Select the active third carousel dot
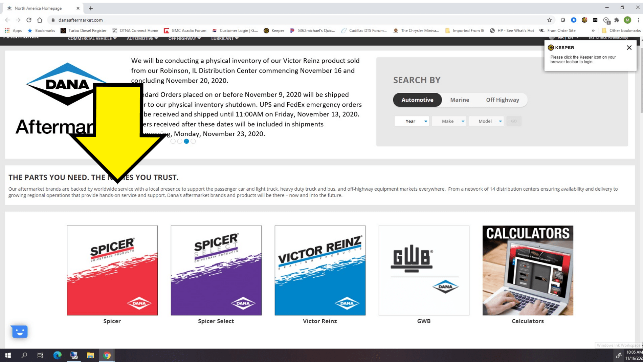Screen dimensions: 643x362 click(x=186, y=142)
